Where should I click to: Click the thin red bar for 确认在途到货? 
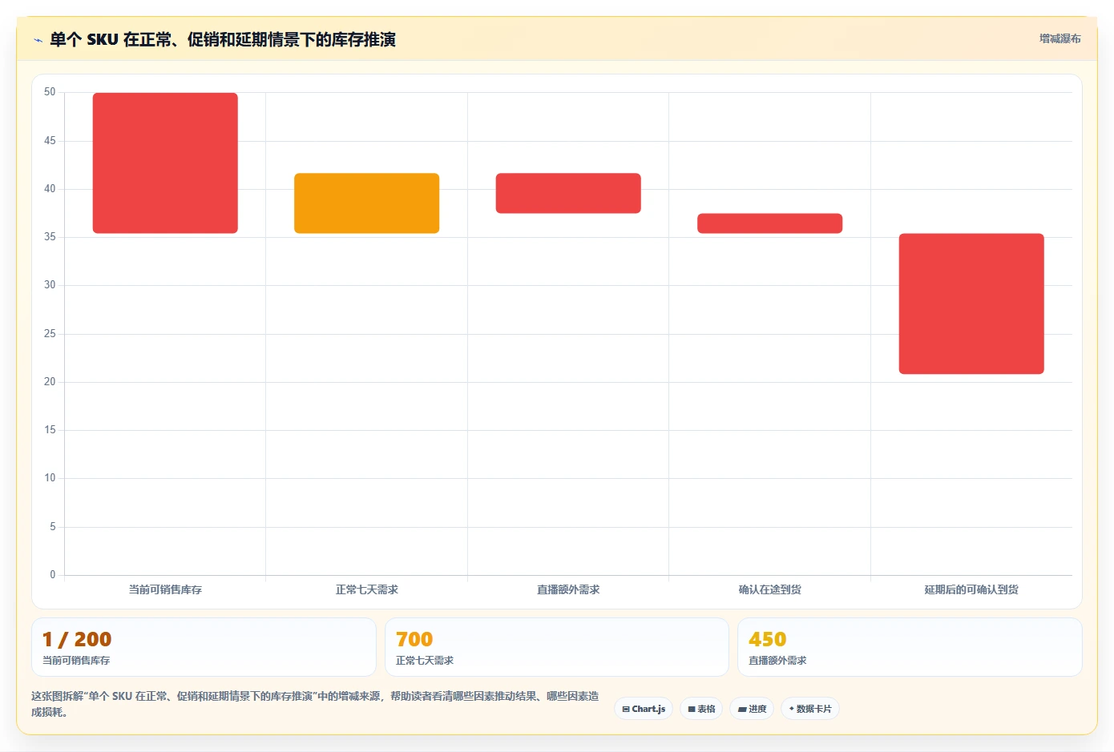coord(769,223)
